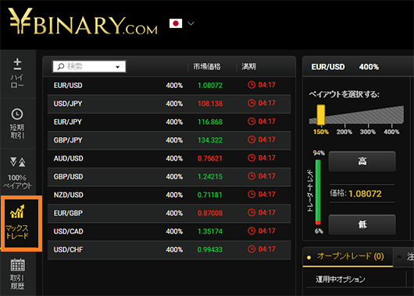Expand the language chevron beside flag

point(191,23)
